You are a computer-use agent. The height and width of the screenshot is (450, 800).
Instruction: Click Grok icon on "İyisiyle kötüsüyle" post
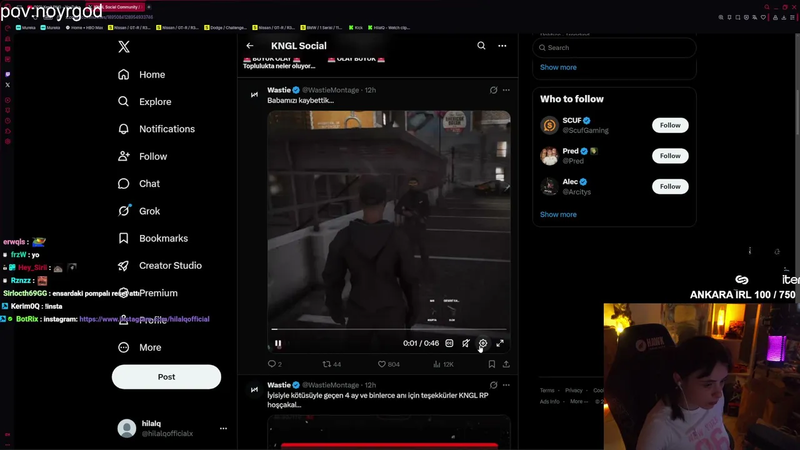click(493, 385)
